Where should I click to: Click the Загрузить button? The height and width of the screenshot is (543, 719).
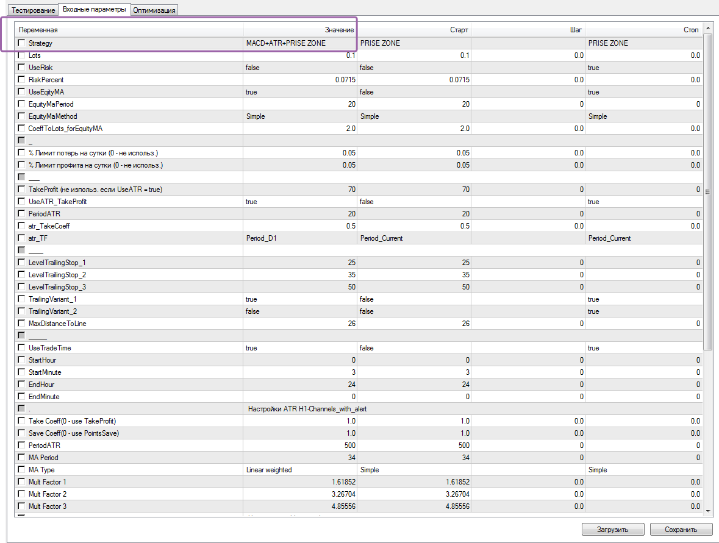613,529
